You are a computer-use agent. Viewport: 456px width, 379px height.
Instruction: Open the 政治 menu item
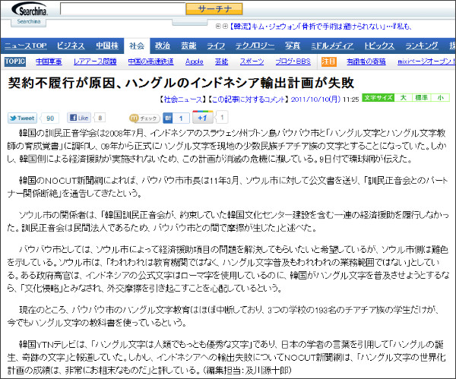[163, 46]
